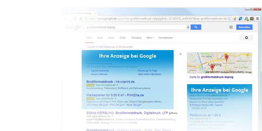Click the Leipzig map thumbnail
262x131 pixels.
click(x=219, y=63)
